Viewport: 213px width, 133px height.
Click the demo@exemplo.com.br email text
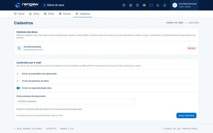(33, 50)
